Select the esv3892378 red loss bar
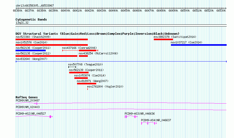This screenshot has height=138, width=234. pos(164,39)
